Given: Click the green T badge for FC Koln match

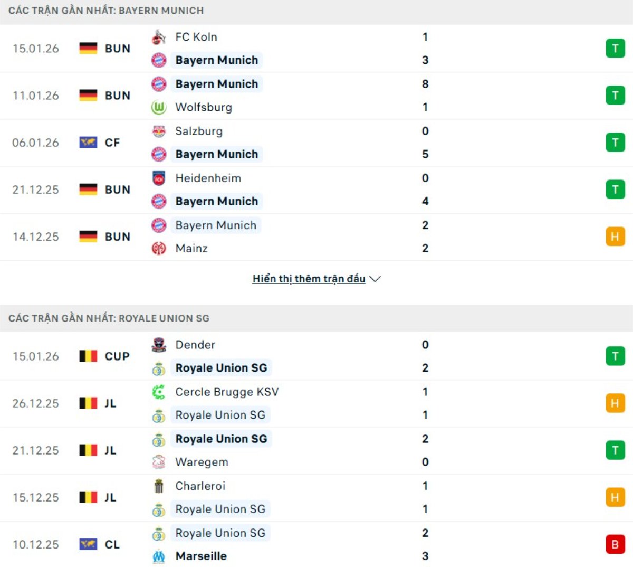Looking at the screenshot, I should [x=615, y=48].
